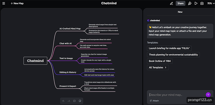Click the add subtopic icon in bottom toolbar
This screenshot has width=215, height=105.
tap(63, 101)
